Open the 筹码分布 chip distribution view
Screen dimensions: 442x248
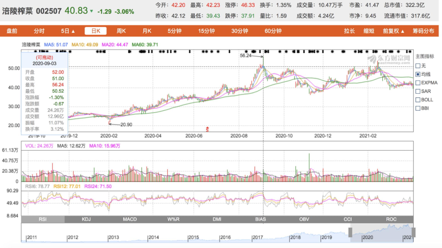point(423,31)
